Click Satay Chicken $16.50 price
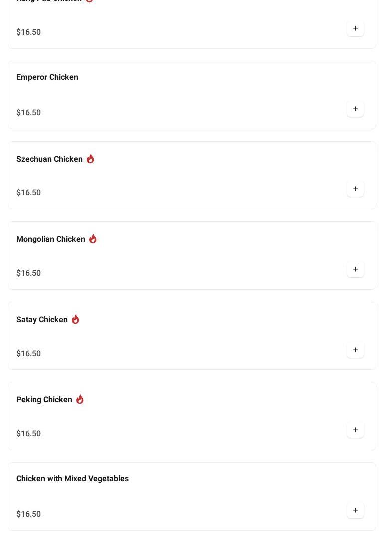Screen dimensions: 384x542 29,354
